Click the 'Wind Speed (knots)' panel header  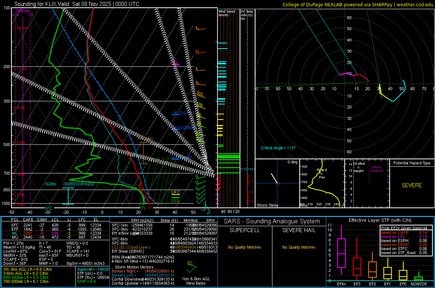pos(226,13)
